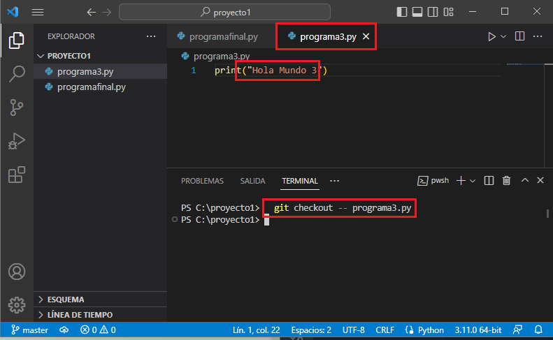Switch to the SALIDA panel tab
Screen dimensions: 553x340
[x=252, y=181]
